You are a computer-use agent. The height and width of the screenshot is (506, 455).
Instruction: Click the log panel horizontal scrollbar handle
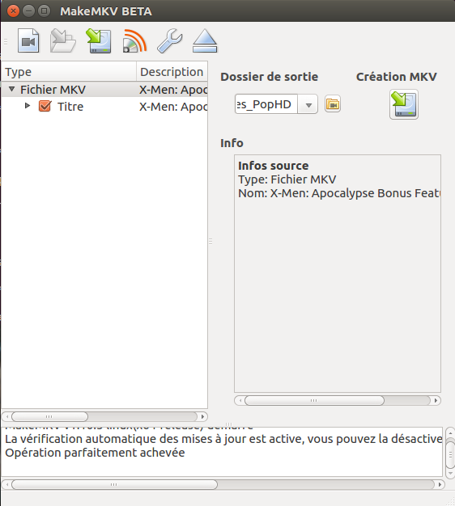pyautogui.click(x=114, y=484)
